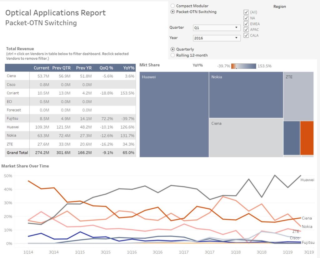320x258 pixels.
Task: Select vendor Fujitsu in the revenue table
Action: point(12,119)
